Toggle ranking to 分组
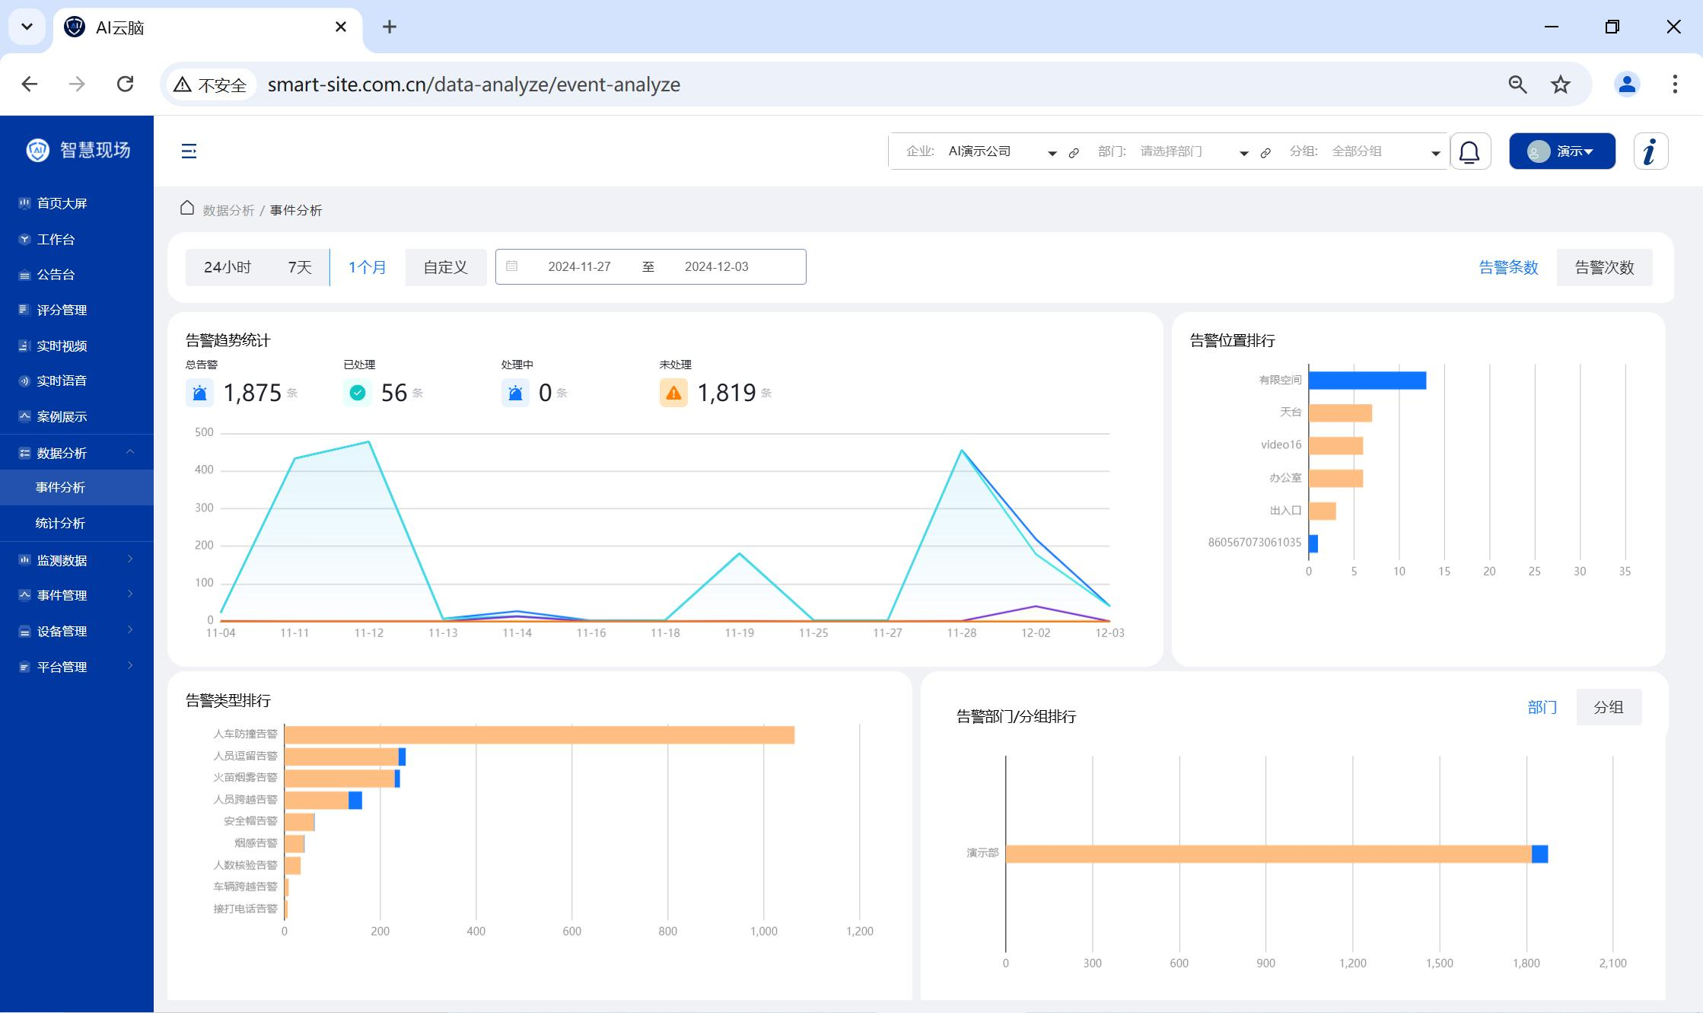This screenshot has height=1013, width=1703. [x=1609, y=707]
